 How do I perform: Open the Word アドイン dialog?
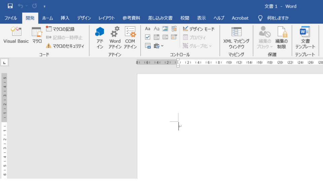(115, 37)
